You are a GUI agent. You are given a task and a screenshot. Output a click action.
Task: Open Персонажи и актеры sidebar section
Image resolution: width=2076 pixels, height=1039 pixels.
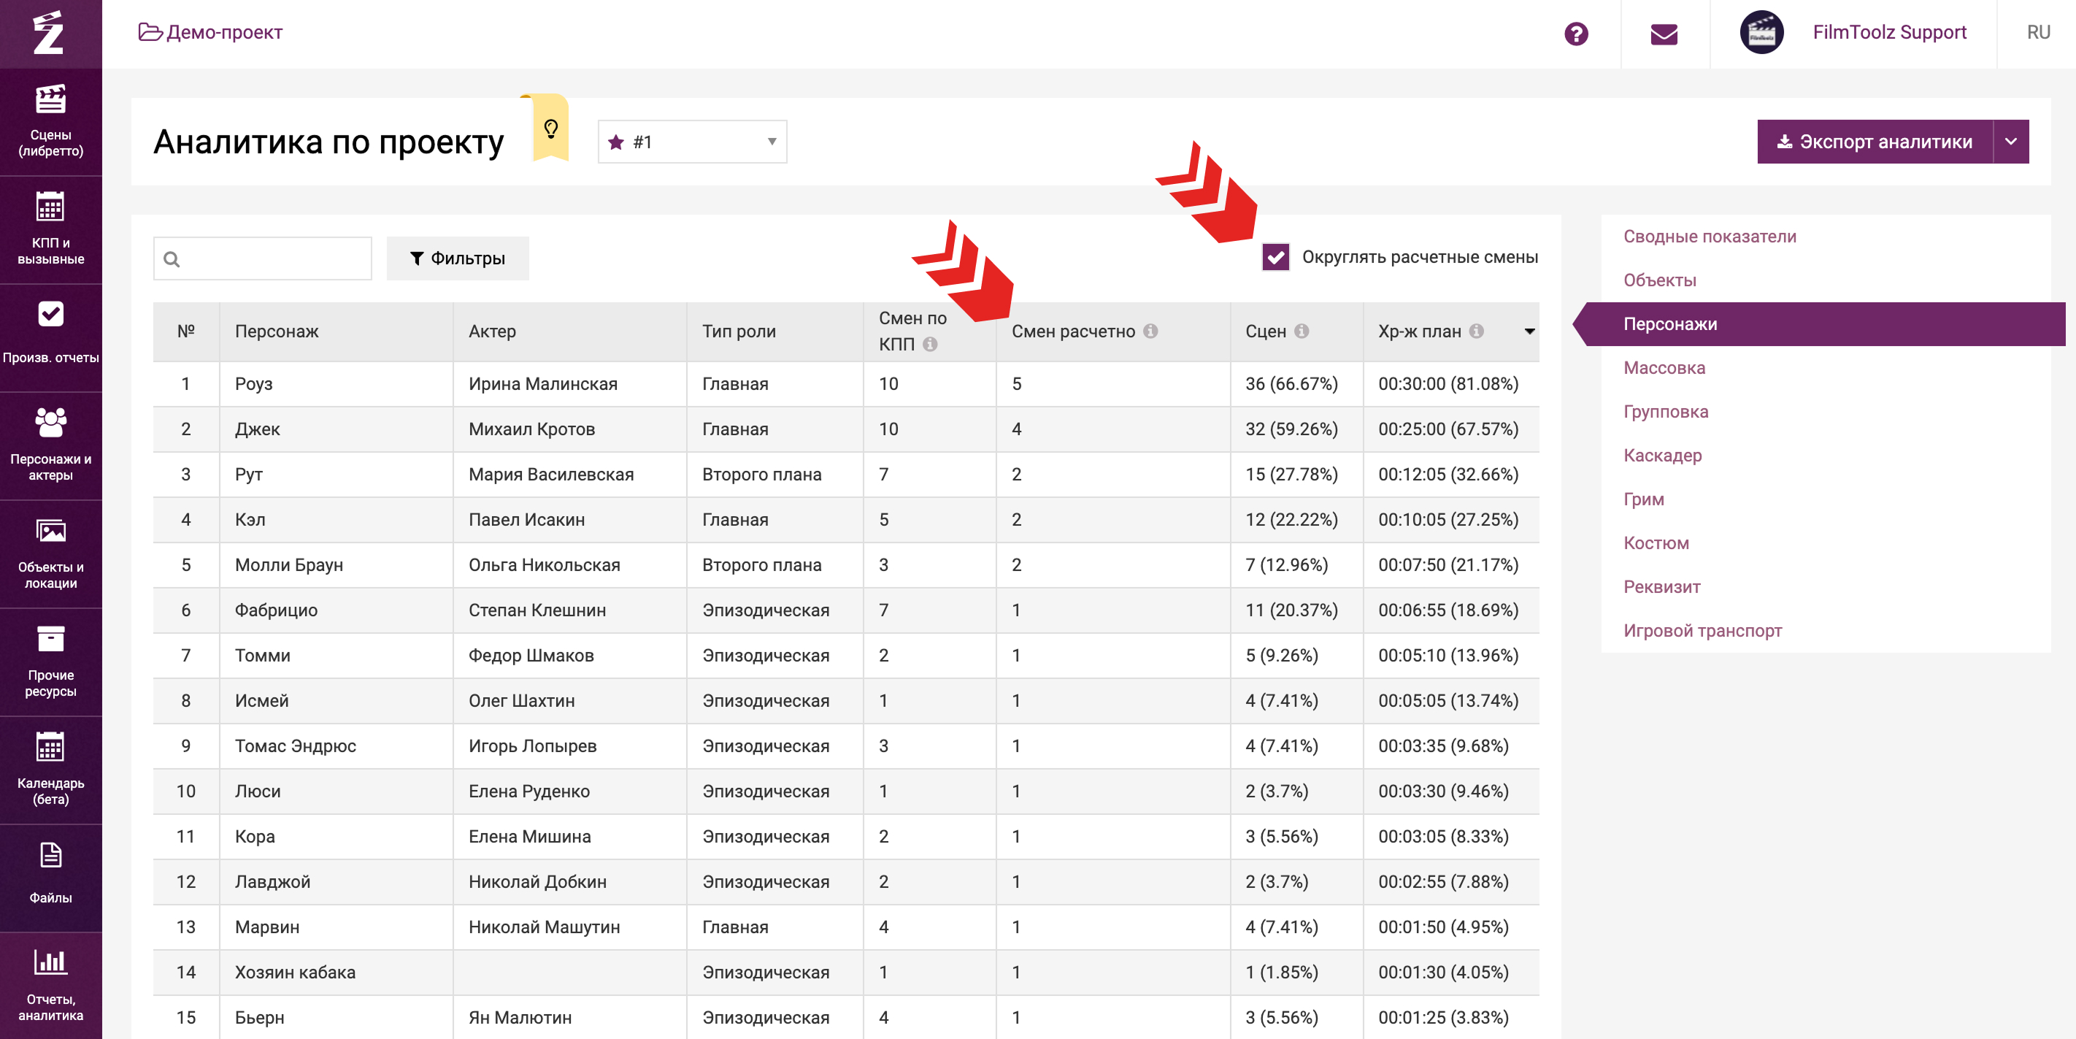tap(51, 445)
